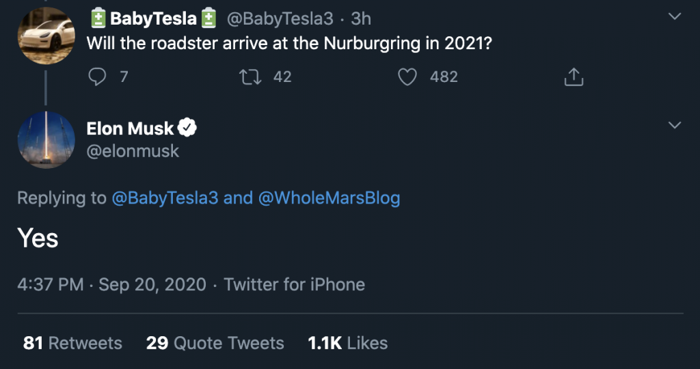700x369 pixels.
Task: Open BabyTesla's profile picture
Action: coord(46,36)
